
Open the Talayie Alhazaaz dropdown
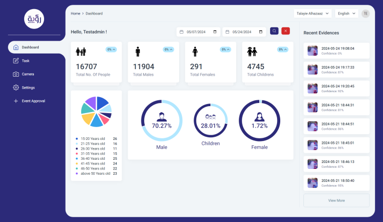click(313, 13)
